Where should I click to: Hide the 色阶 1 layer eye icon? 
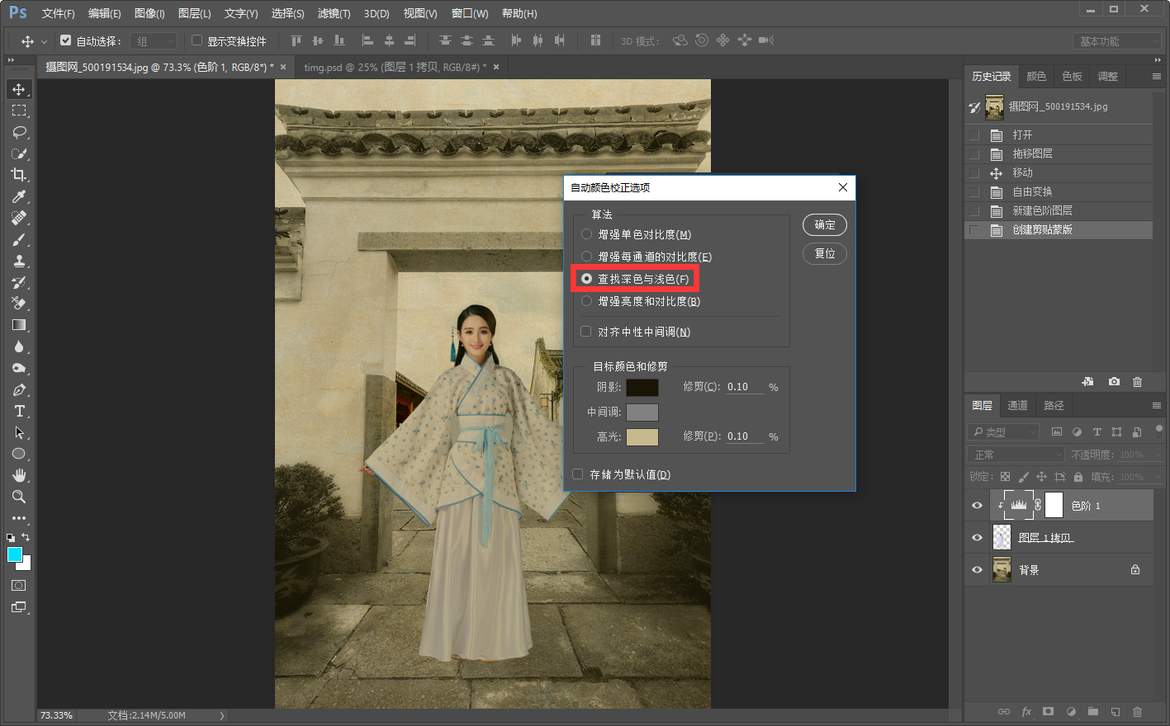[x=977, y=506]
